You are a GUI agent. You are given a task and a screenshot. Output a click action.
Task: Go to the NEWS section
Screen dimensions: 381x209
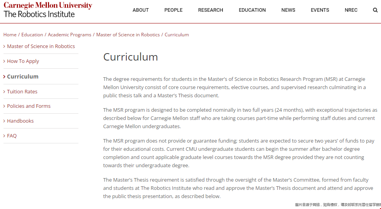(x=288, y=10)
